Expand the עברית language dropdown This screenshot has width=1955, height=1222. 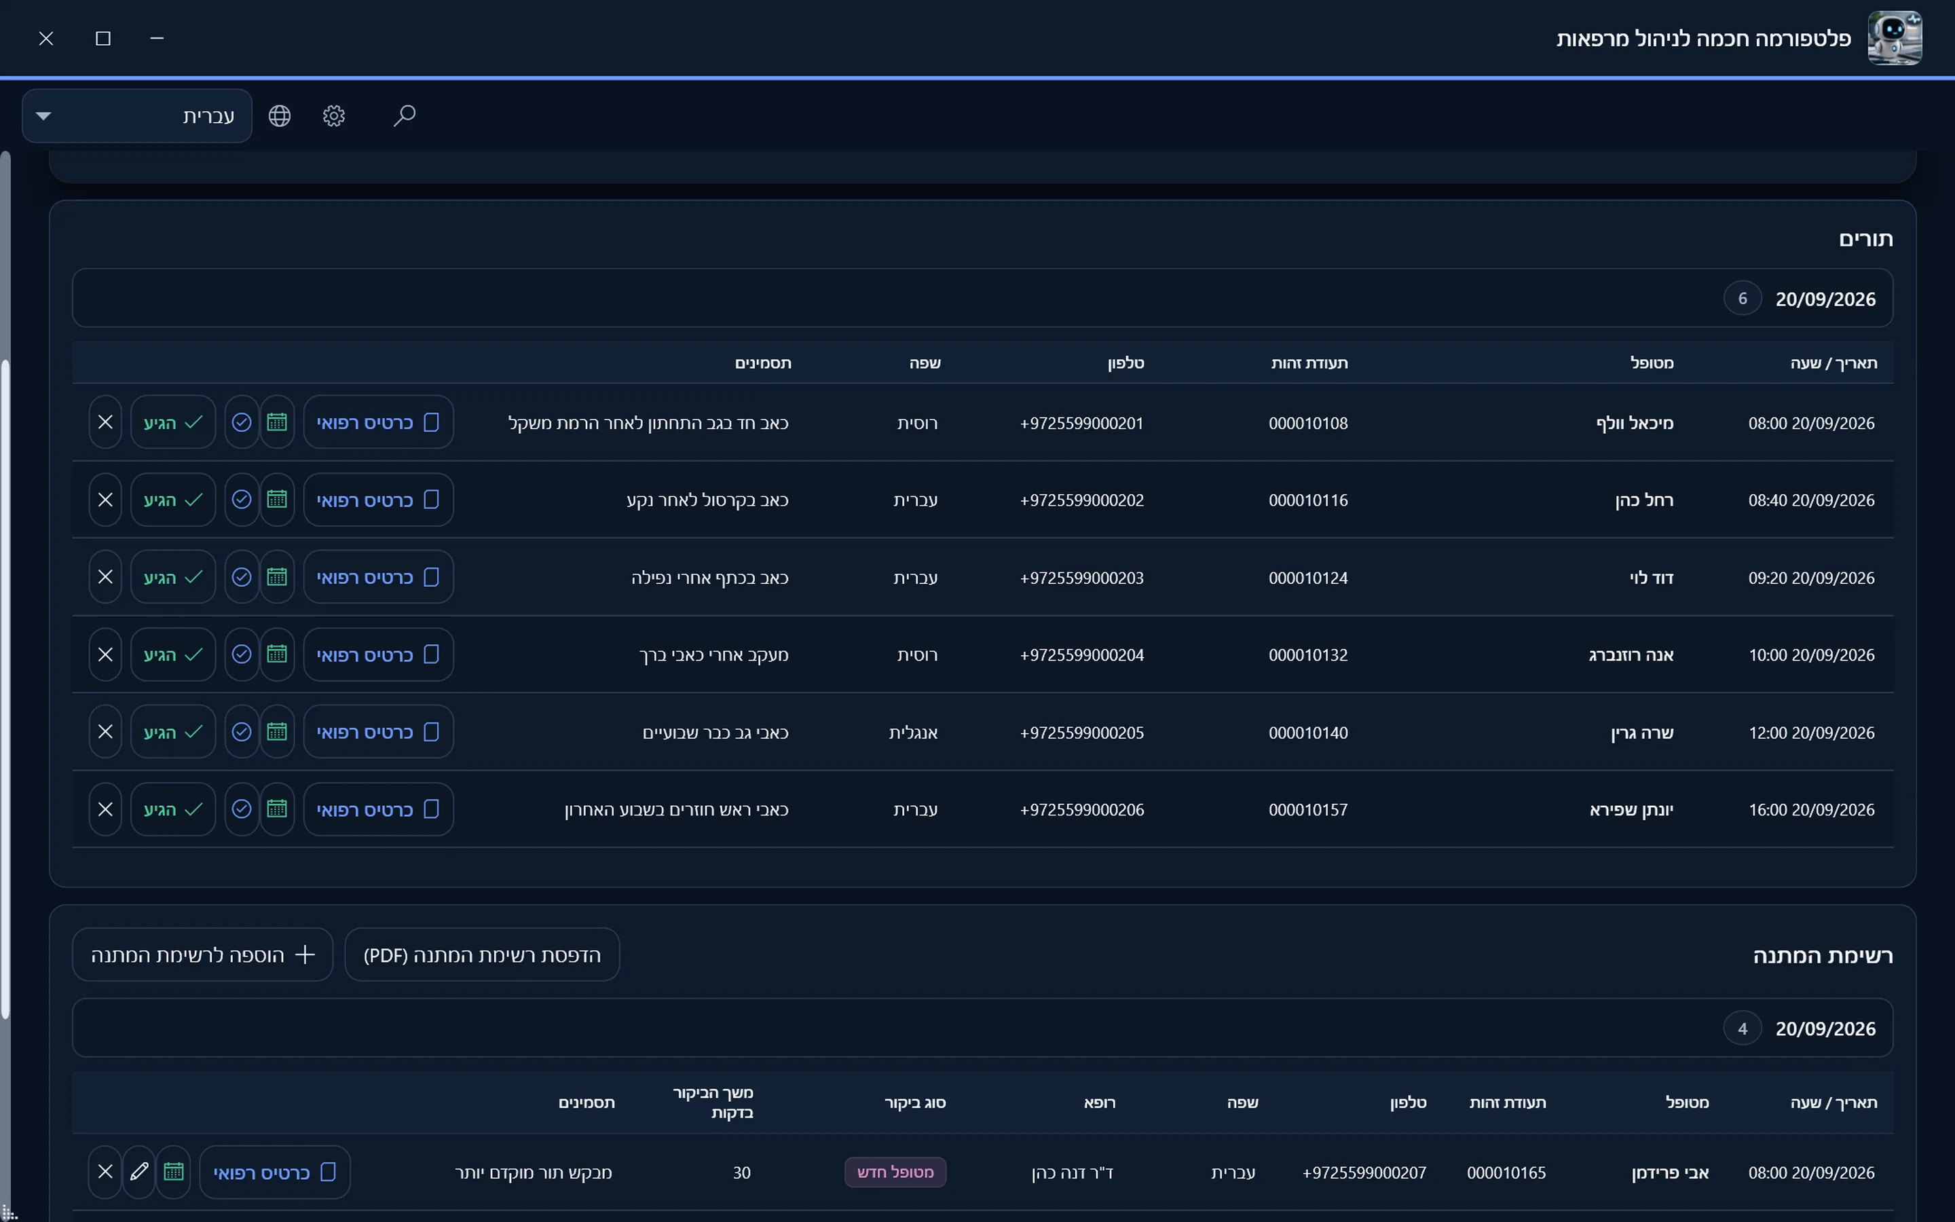click(137, 115)
